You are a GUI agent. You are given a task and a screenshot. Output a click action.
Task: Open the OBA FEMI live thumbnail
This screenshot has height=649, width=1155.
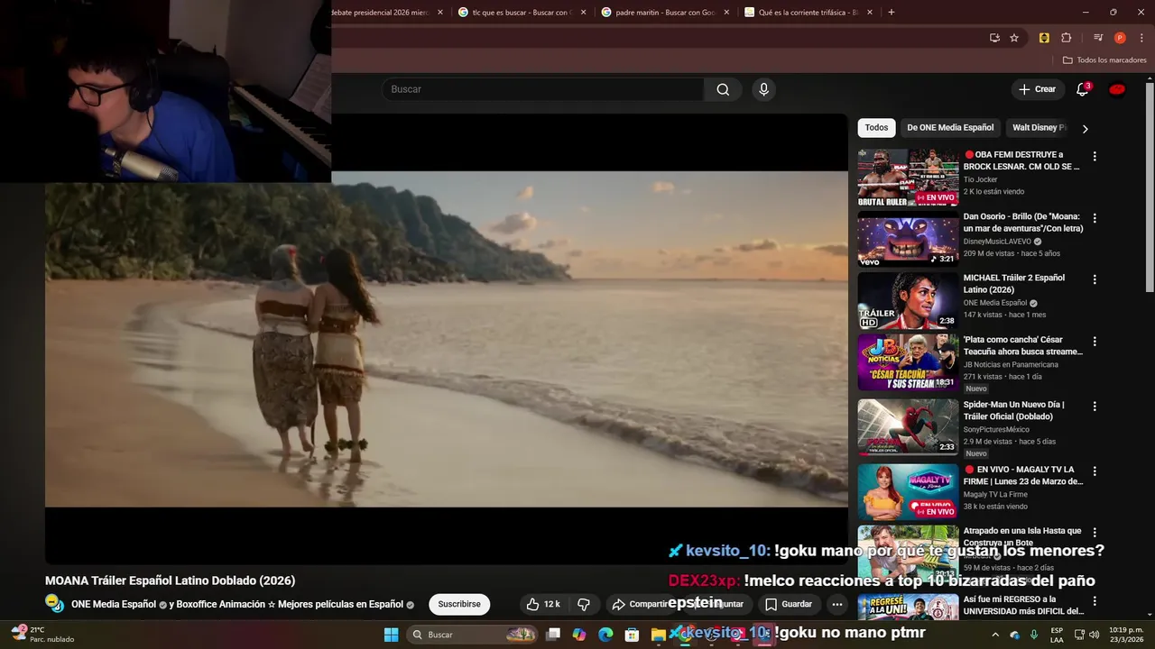point(908,178)
